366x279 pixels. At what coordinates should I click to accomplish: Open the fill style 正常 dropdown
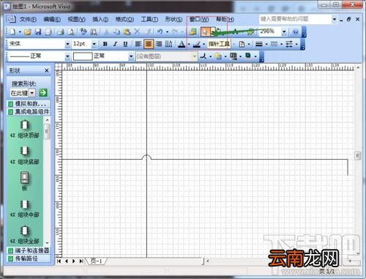131,56
